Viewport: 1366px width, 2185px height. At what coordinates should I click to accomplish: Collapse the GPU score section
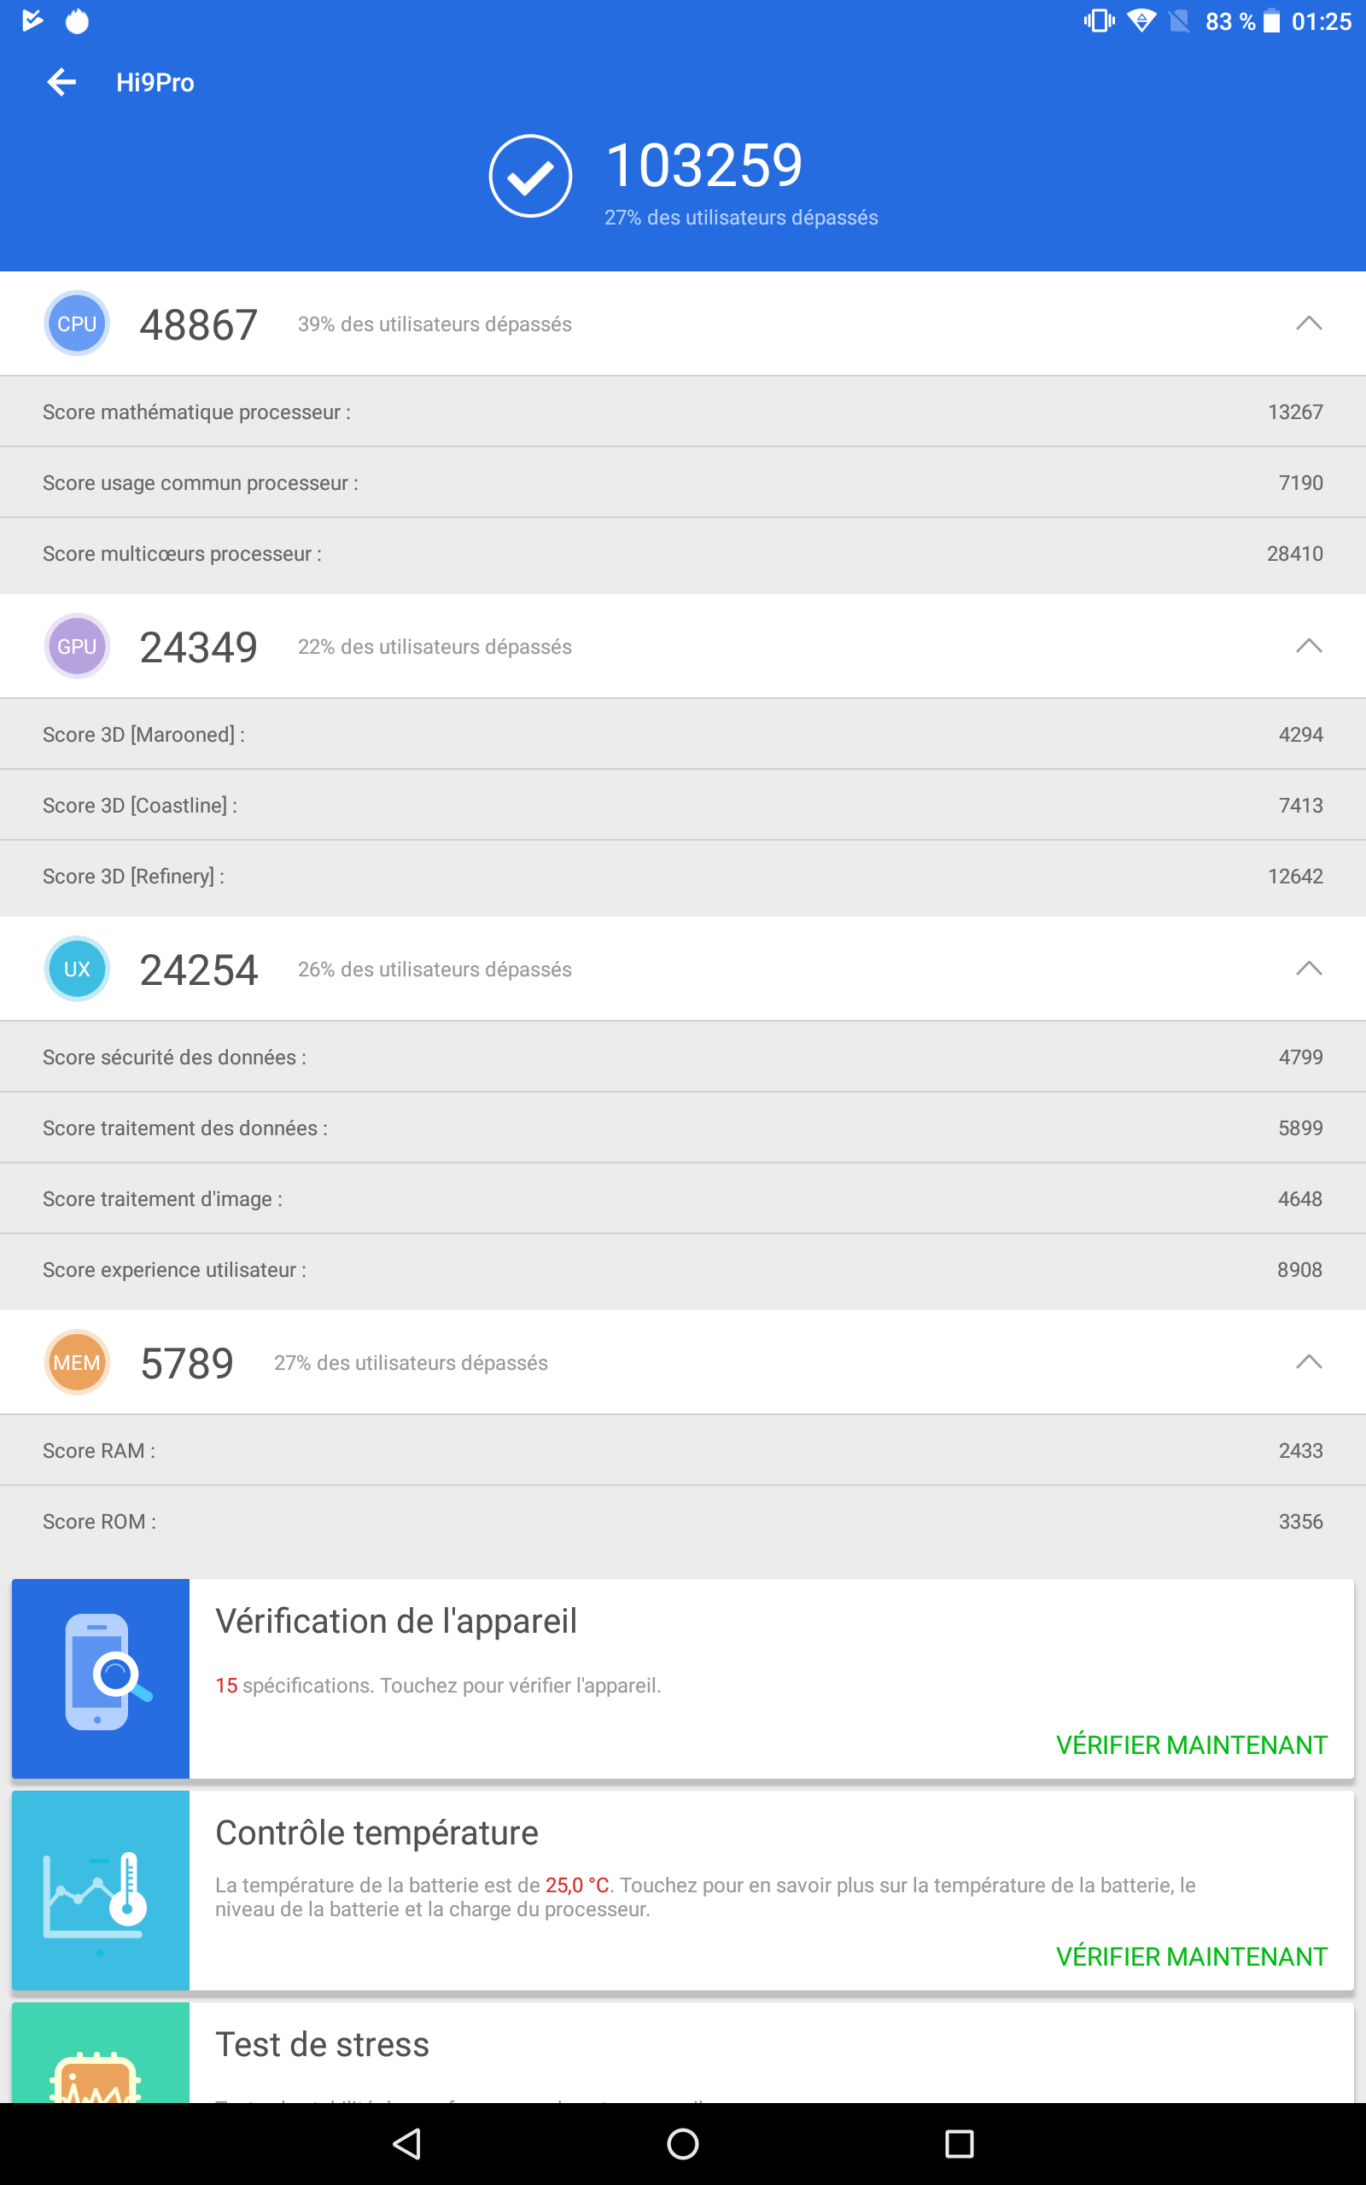pyautogui.click(x=1308, y=646)
